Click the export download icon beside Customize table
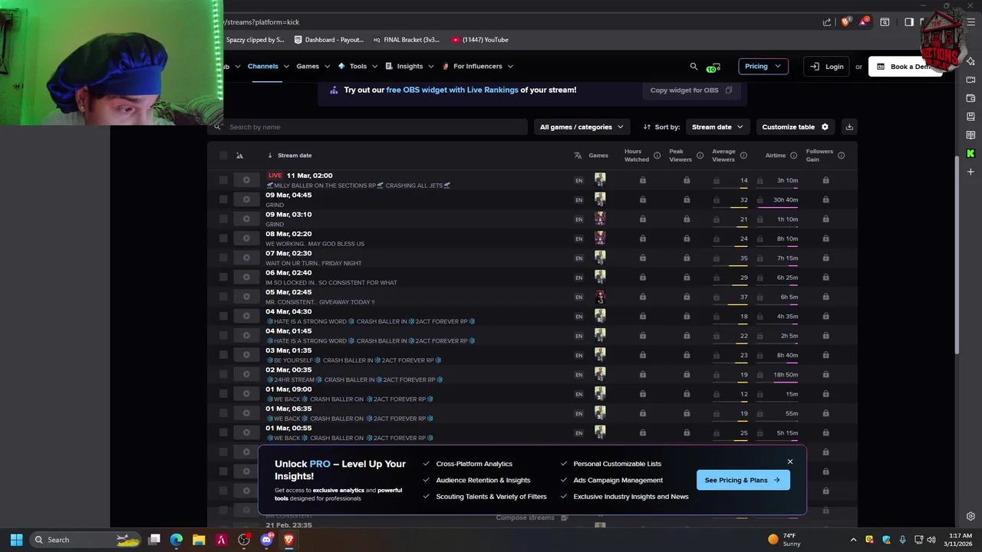The height and width of the screenshot is (552, 982). 849,127
